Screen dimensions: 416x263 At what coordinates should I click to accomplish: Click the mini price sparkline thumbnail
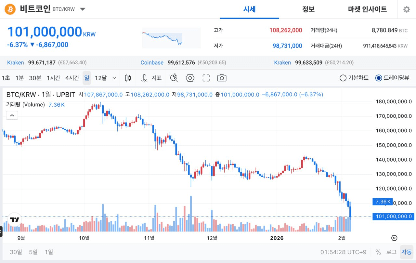pyautogui.click(x=171, y=38)
